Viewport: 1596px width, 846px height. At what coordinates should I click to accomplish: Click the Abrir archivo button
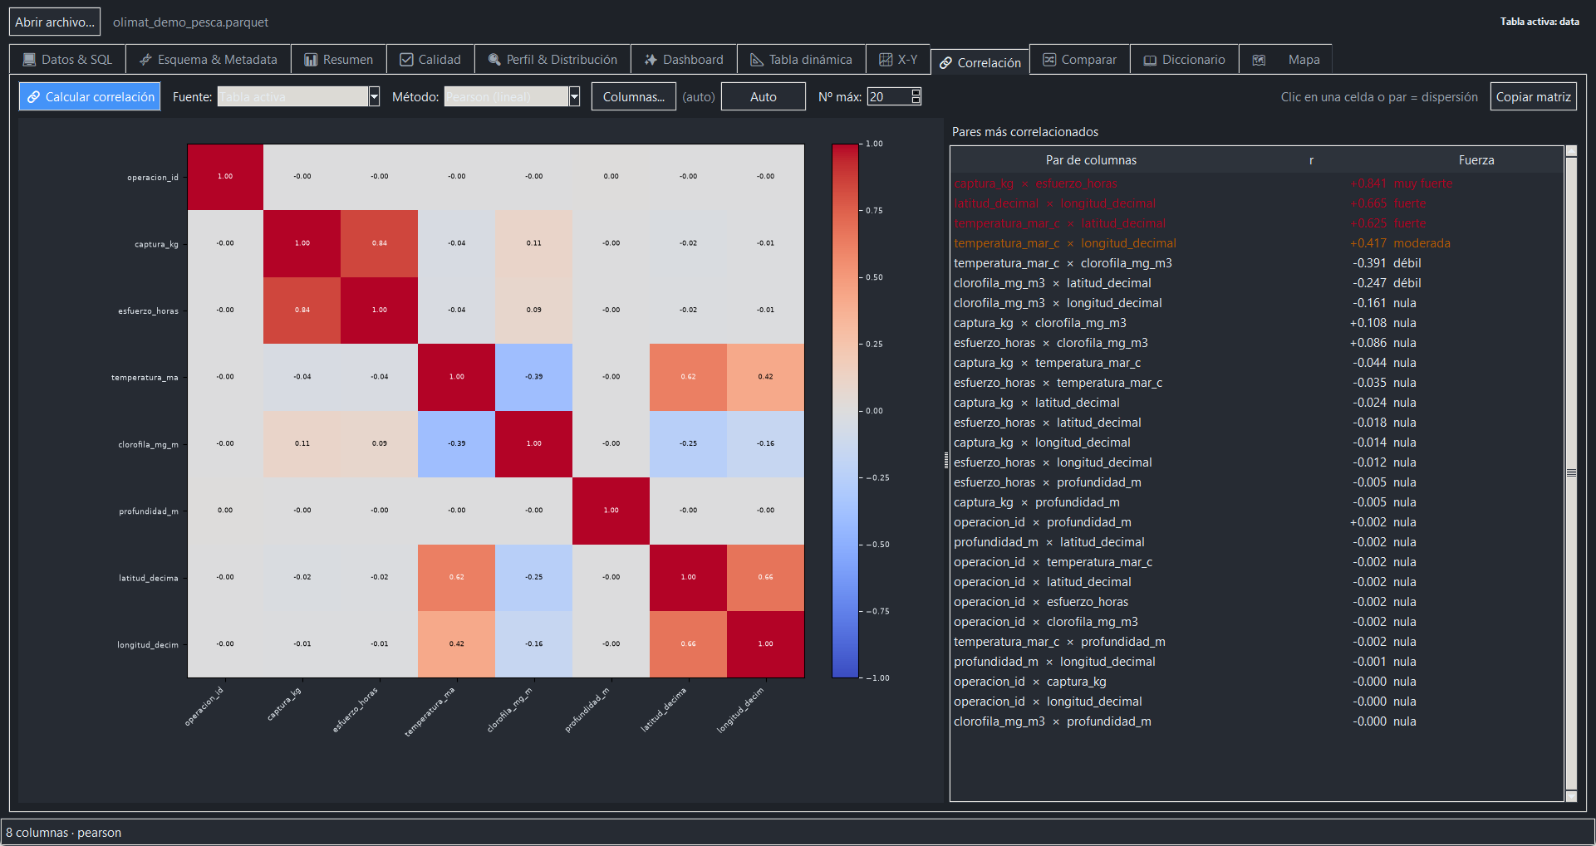(55, 22)
